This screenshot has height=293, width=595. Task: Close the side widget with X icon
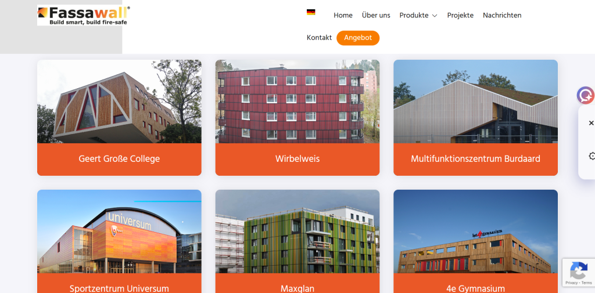(x=591, y=123)
